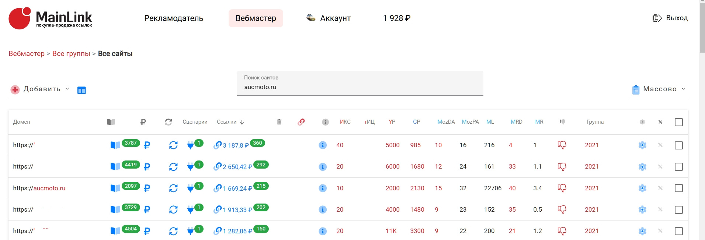Focus the Поиск сайтов search field
The width and height of the screenshot is (705, 240).
360,87
